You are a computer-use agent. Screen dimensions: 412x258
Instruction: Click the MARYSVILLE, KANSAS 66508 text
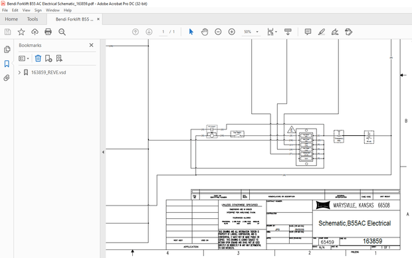pyautogui.click(x=361, y=206)
